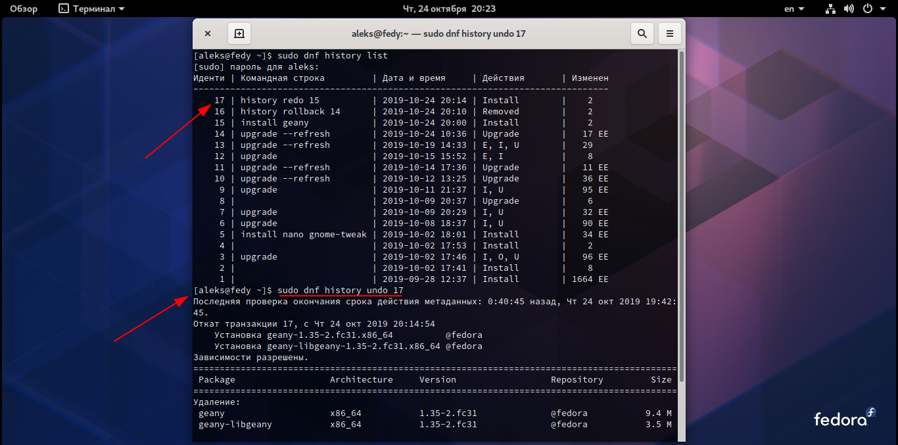The height and width of the screenshot is (445, 898).
Task: Open the terminal hamburger menu
Action: [669, 33]
